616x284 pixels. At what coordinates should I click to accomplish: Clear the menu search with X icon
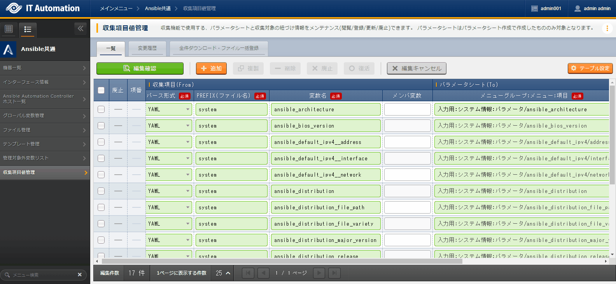point(80,275)
